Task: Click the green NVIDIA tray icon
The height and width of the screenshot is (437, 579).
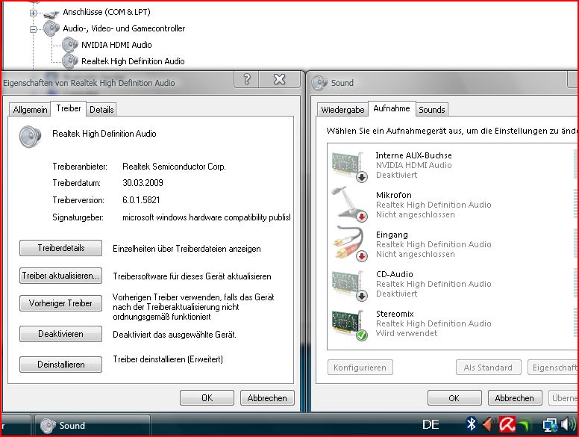Action: click(x=525, y=425)
